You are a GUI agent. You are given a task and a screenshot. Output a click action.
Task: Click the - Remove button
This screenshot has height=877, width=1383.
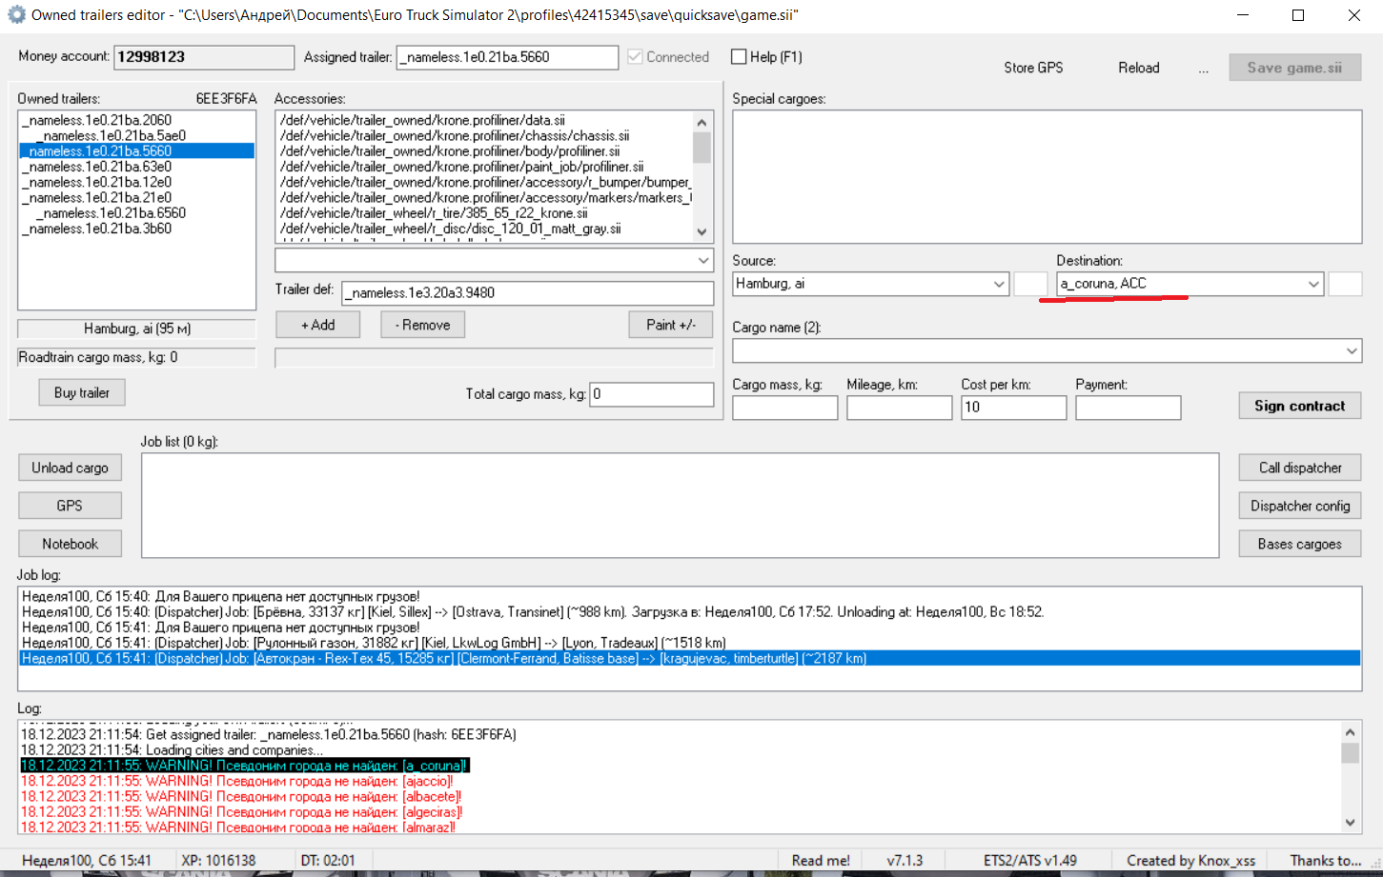423,325
